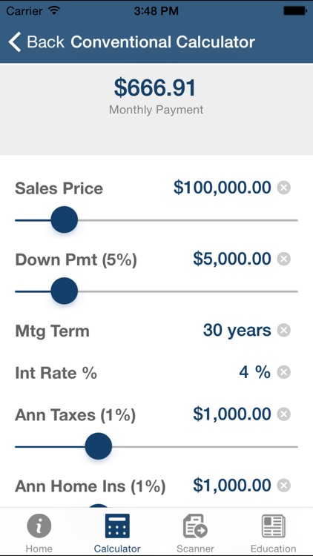Edit the $100,000.00 sales price field
313x556 pixels.
[223, 188]
